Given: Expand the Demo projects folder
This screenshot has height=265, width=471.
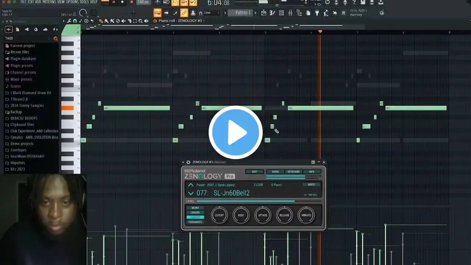Looking at the screenshot, I should tap(22, 144).
